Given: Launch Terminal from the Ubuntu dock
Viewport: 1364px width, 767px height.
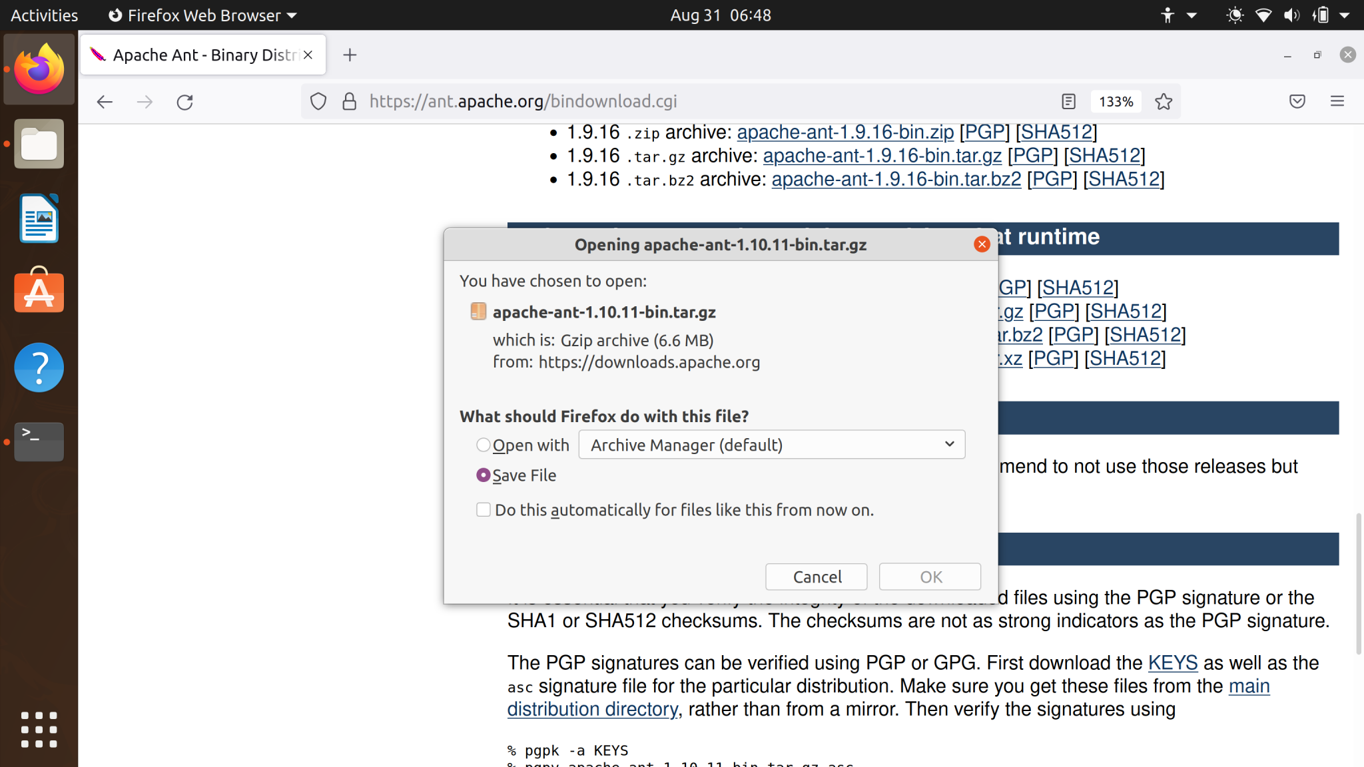Looking at the screenshot, I should coord(38,441).
